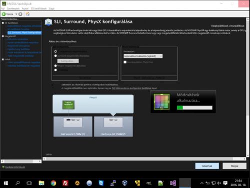Click the muted volume tray icon
The width and height of the screenshot is (250, 188).
[x=219, y=183]
